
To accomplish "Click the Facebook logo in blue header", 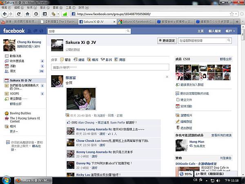I will (14, 31).
